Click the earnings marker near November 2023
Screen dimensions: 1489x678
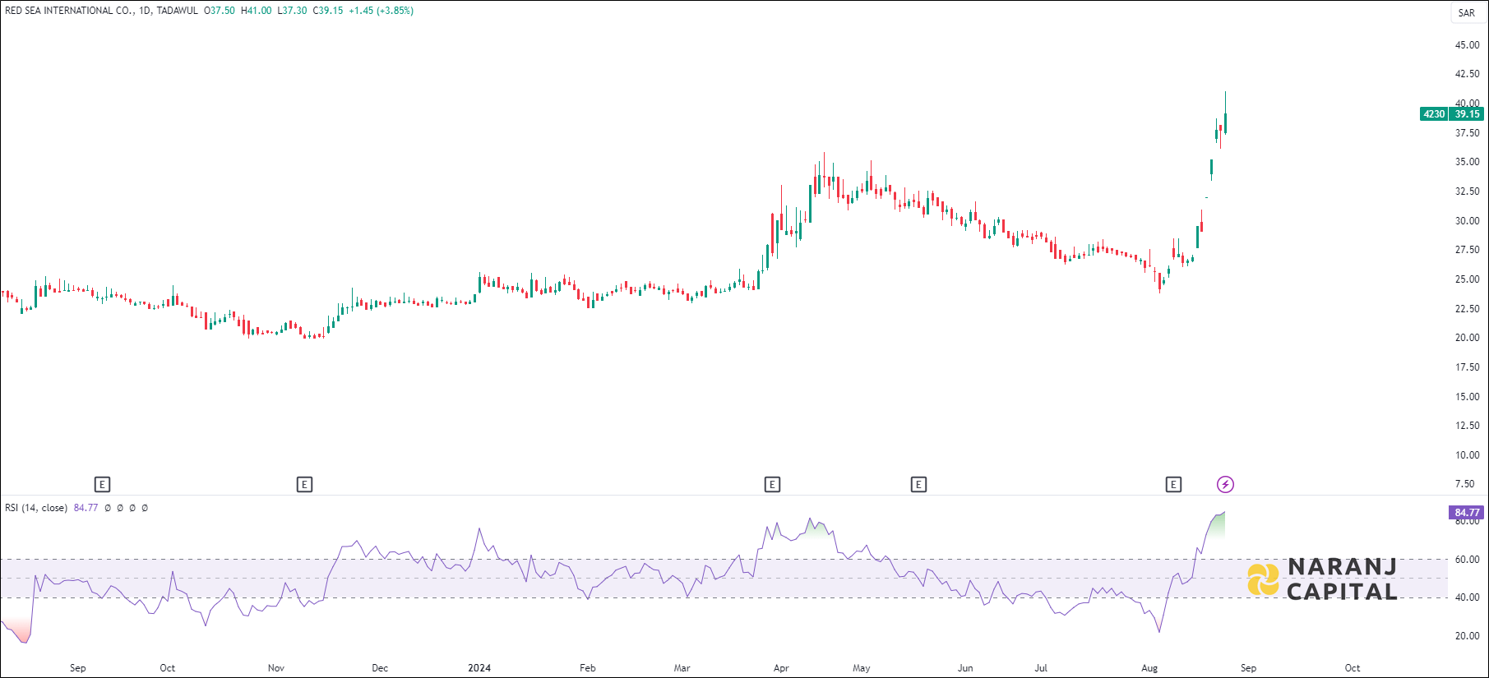304,484
